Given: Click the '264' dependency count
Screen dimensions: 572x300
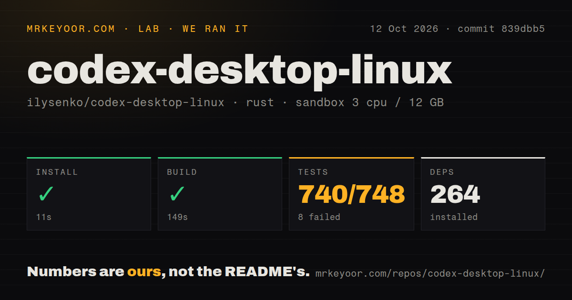Looking at the screenshot, I should pyautogui.click(x=455, y=194).
